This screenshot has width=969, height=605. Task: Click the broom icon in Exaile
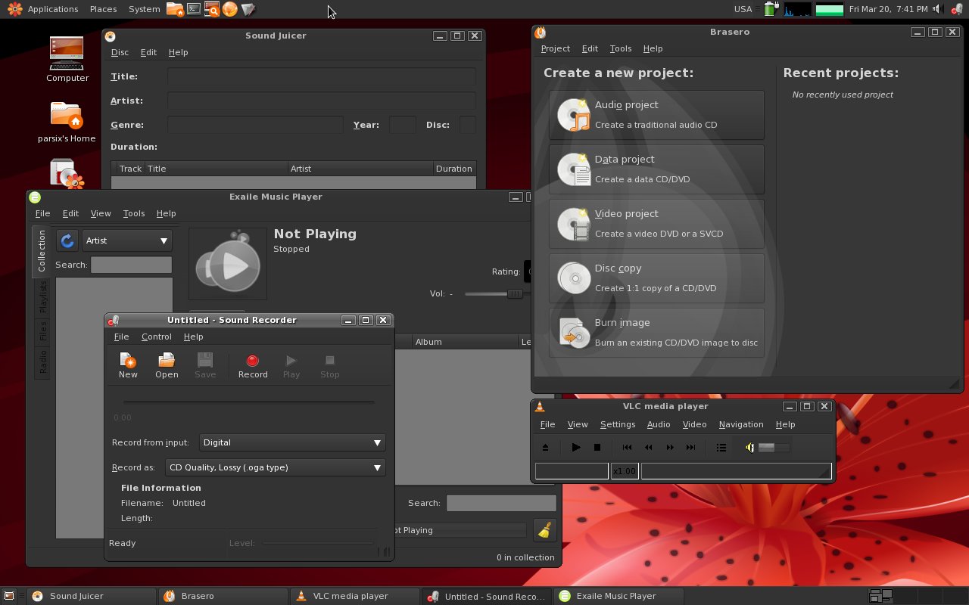click(x=544, y=530)
